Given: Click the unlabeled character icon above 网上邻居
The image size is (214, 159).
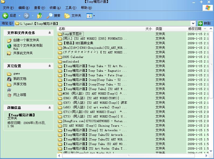Looking at the screenshot, I should tap(9, 90).
